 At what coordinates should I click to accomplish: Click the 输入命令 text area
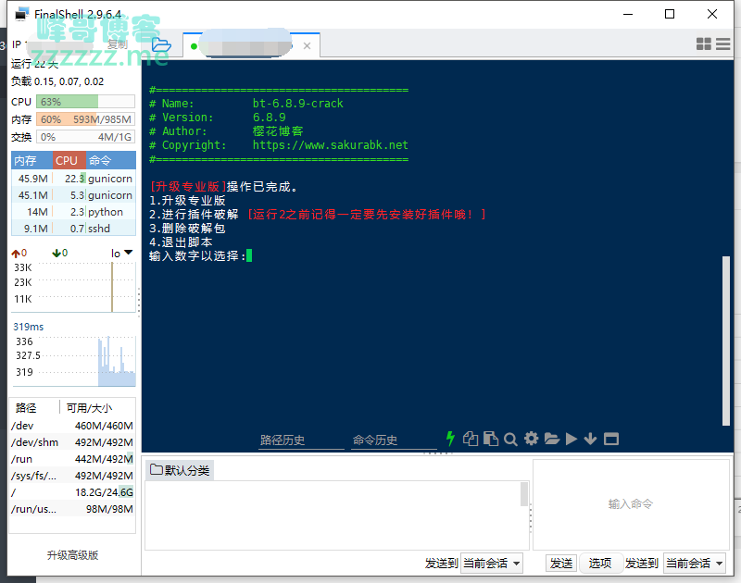click(x=631, y=504)
